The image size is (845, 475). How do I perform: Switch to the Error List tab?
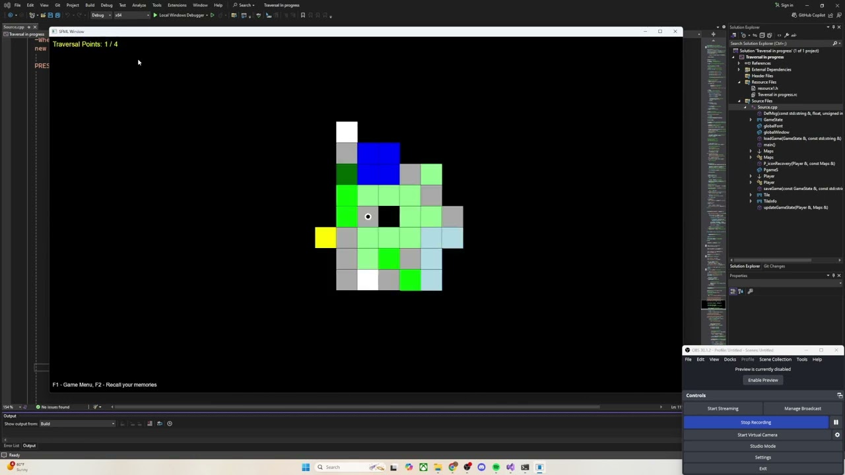[11, 446]
